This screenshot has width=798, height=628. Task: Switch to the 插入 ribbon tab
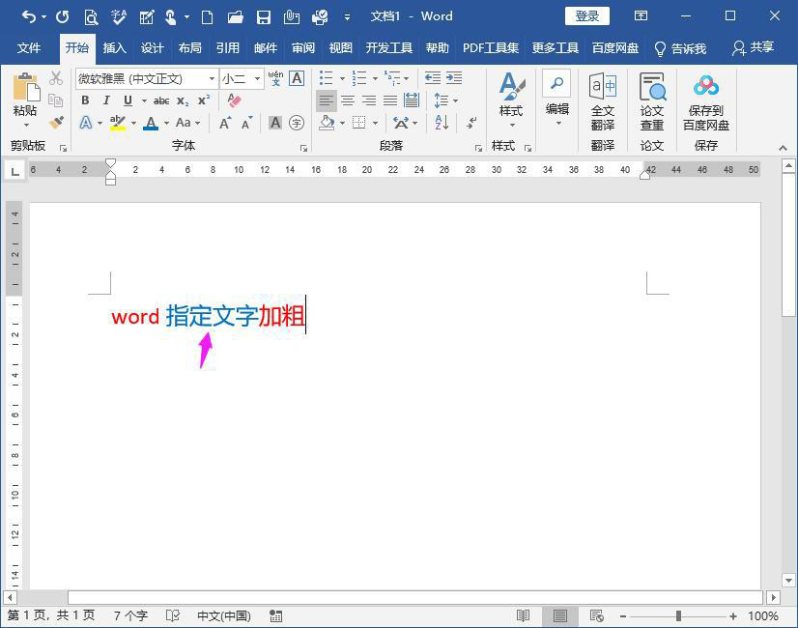click(110, 46)
